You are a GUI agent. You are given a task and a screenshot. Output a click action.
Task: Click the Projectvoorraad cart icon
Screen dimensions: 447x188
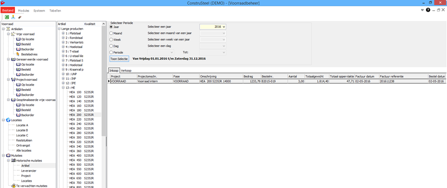pos(13,80)
